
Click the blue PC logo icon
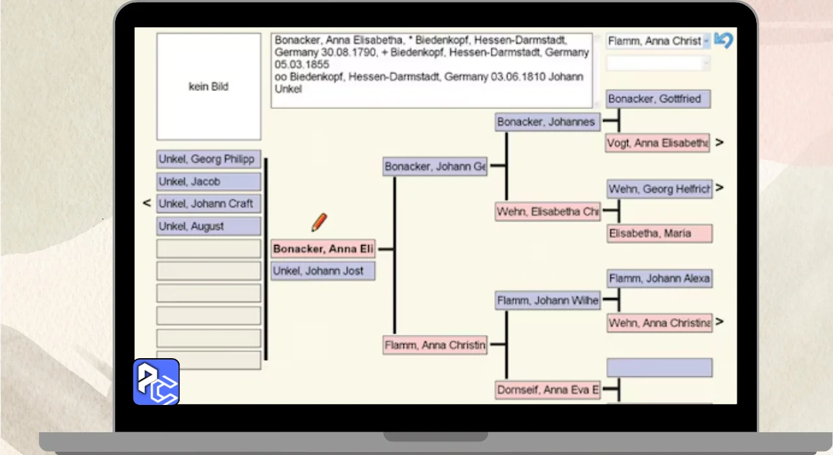[x=156, y=382]
